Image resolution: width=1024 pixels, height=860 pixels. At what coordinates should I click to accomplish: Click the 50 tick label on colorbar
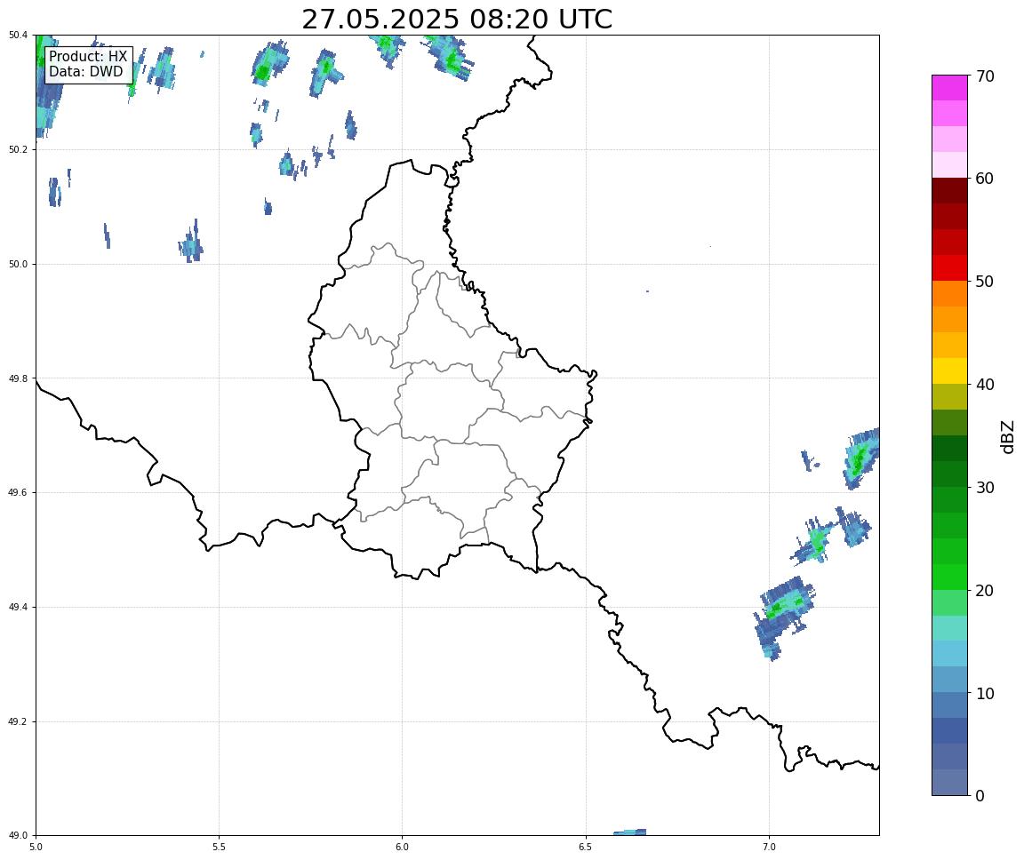coord(985,282)
